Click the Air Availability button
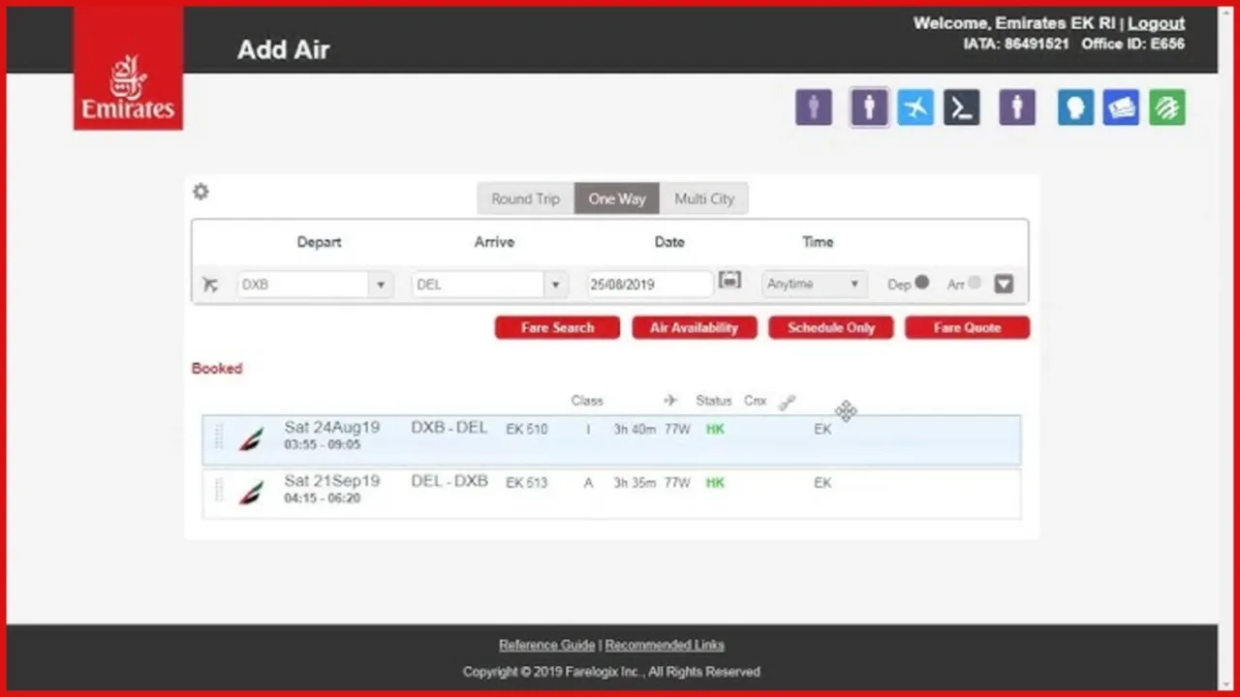The width and height of the screenshot is (1240, 697). (694, 327)
